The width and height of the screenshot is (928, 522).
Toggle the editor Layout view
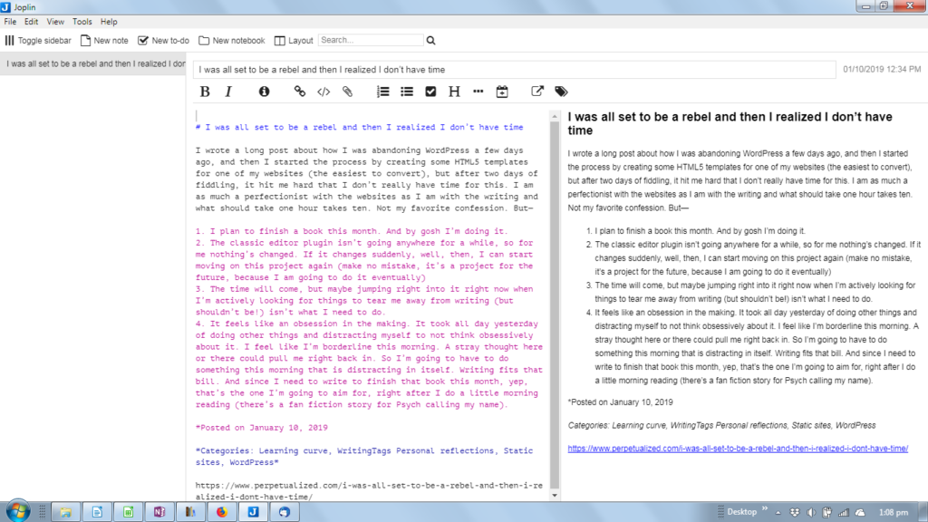pos(294,41)
